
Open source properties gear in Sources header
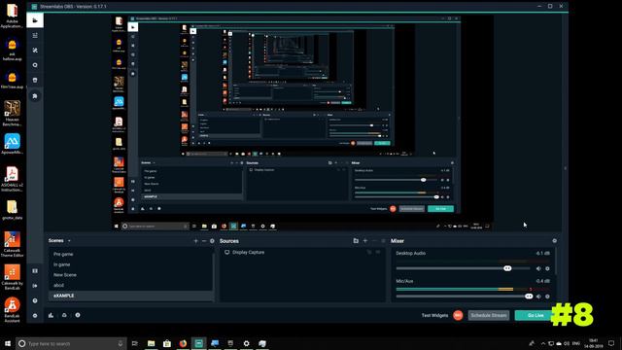pos(383,241)
